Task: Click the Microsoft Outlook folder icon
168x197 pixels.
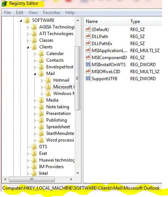Action: [x=48, y=87]
